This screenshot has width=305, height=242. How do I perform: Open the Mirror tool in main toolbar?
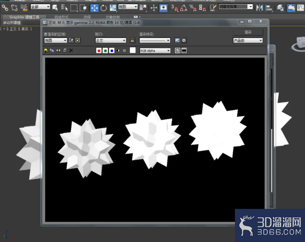[260, 8]
